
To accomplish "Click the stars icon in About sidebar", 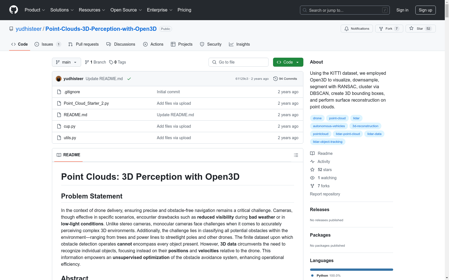I will [312, 170].
